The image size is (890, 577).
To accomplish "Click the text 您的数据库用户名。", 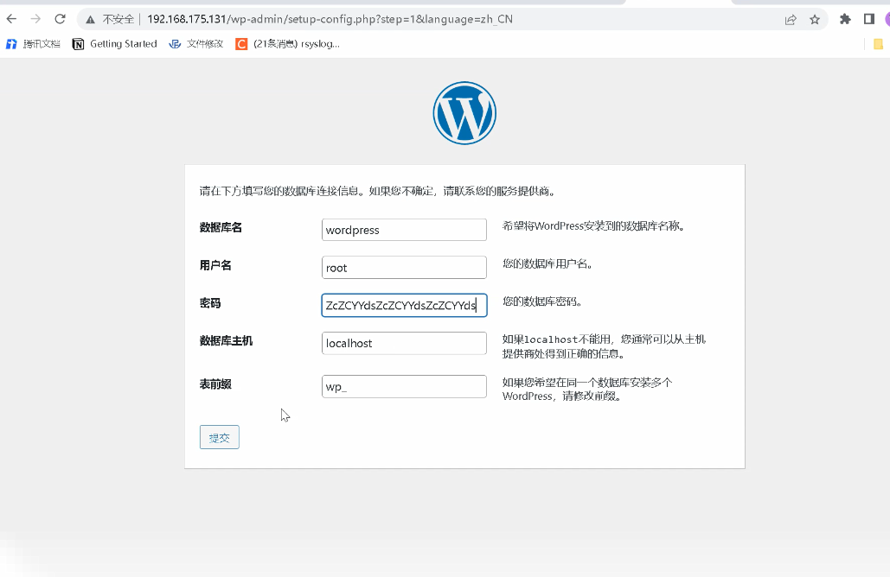I will tap(547, 263).
